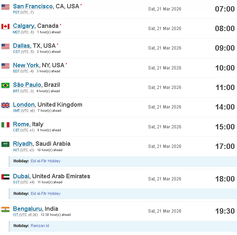Click the India flag icon
The height and width of the screenshot is (235, 237).
point(5,209)
